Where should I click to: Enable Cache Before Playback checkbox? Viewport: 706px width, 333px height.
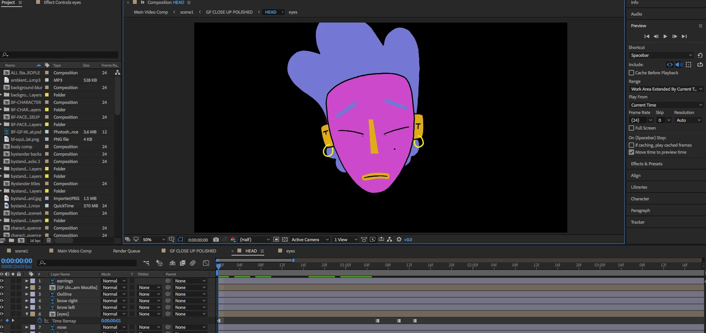click(x=631, y=73)
